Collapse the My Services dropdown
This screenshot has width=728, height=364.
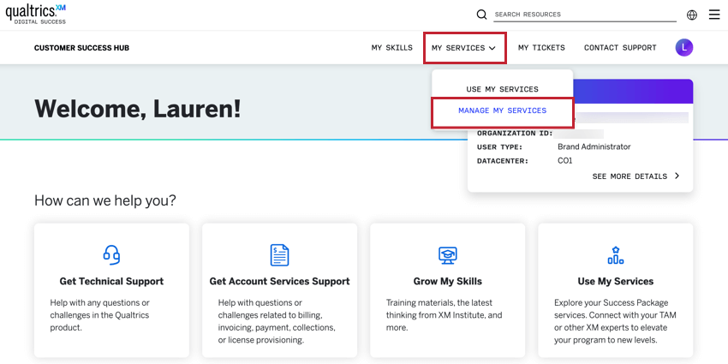pos(464,48)
